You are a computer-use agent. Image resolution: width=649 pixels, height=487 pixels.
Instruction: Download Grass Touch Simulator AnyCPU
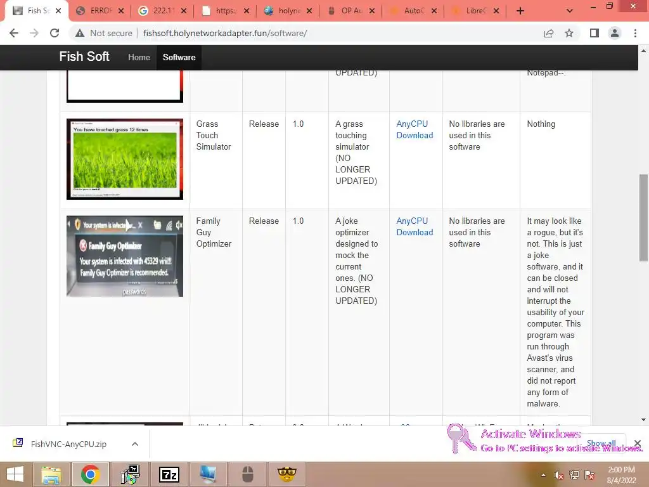[x=414, y=129]
